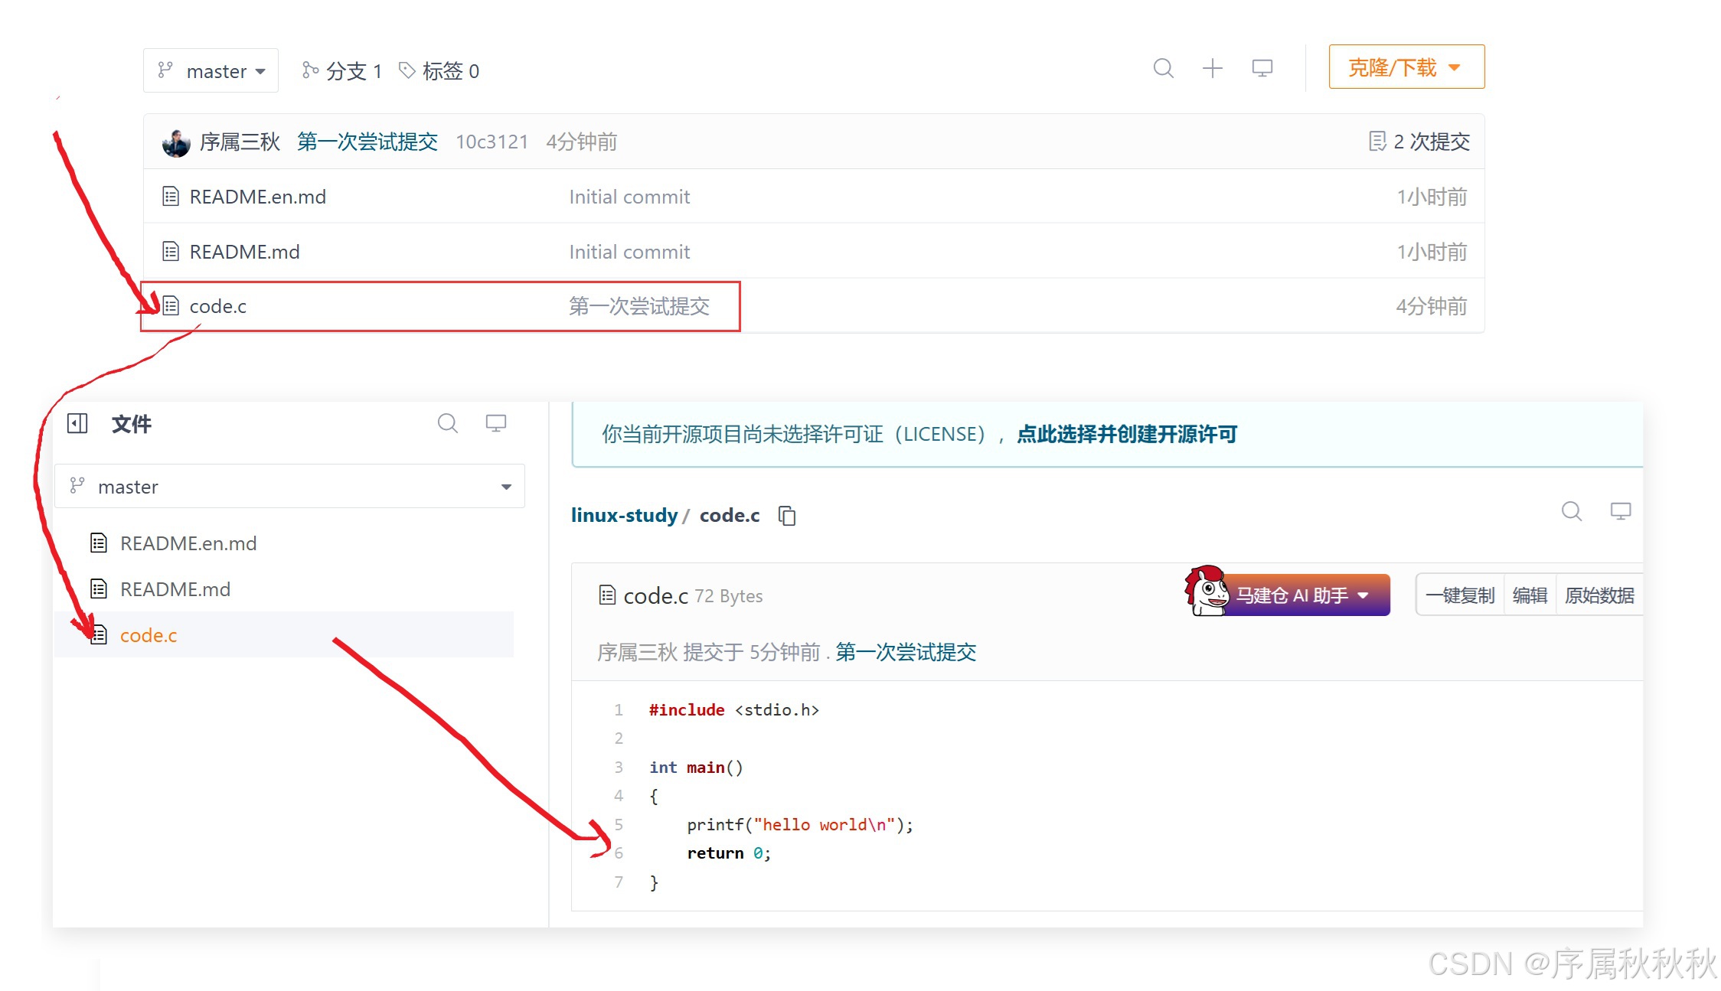
Task: Click the 马建仓 mascot icon
Action: pos(1207,593)
